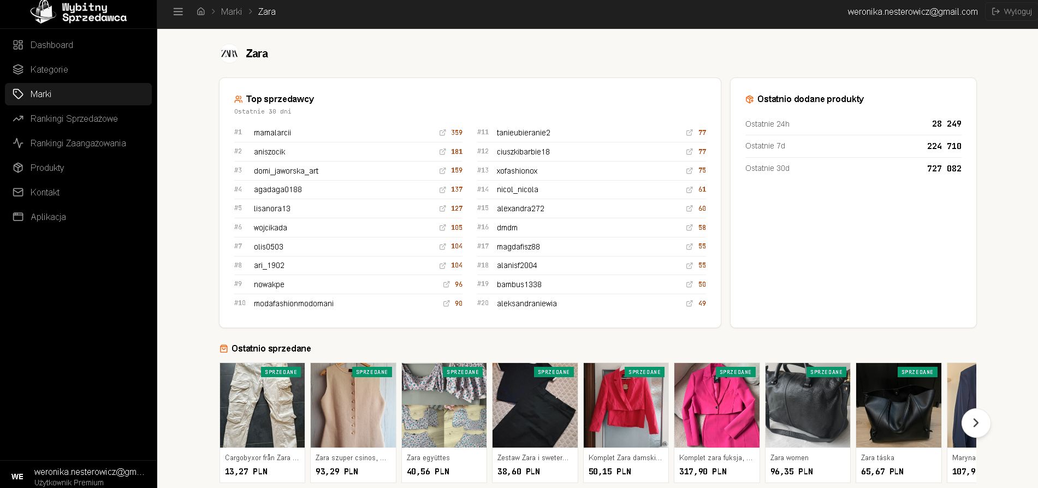Click the Wyloguj logout button
The height and width of the screenshot is (488, 1038).
(x=1012, y=11)
